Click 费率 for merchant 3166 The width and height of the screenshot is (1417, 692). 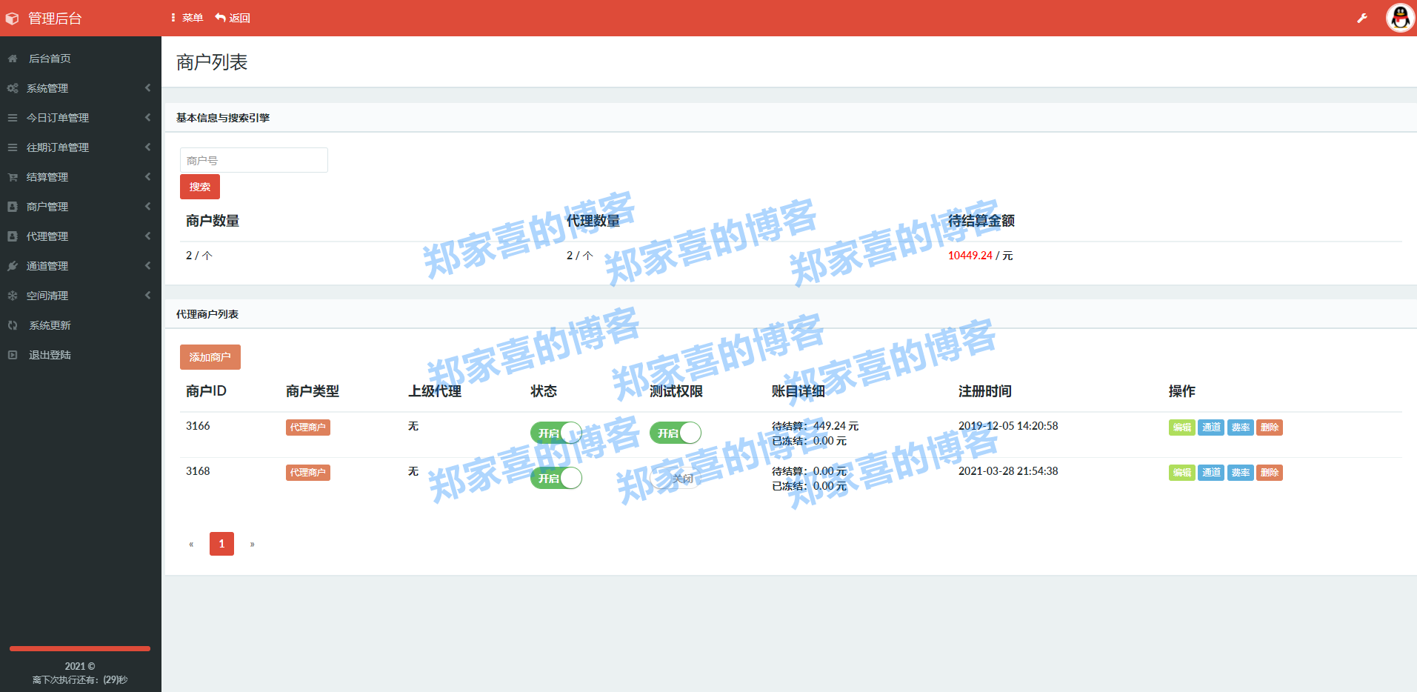(x=1241, y=427)
